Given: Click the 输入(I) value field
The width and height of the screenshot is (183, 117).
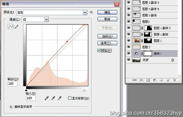Looking at the screenshot, I should point(31,98).
